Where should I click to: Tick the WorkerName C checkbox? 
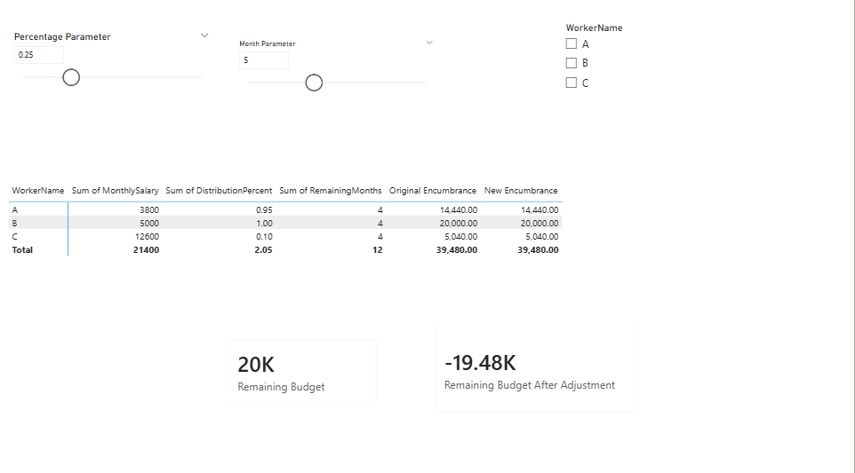pos(571,83)
